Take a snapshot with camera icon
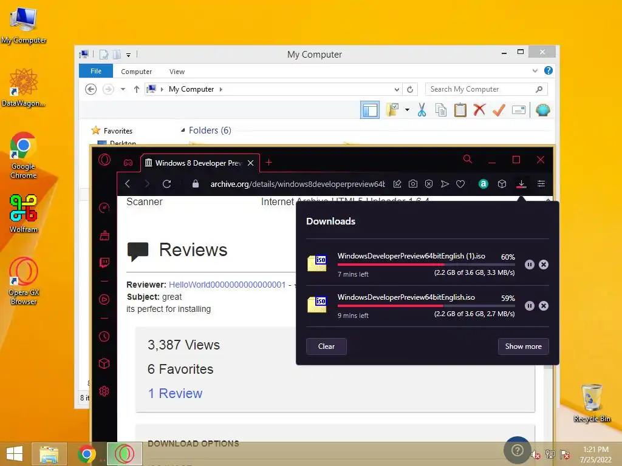The height and width of the screenshot is (466, 622). [413, 184]
